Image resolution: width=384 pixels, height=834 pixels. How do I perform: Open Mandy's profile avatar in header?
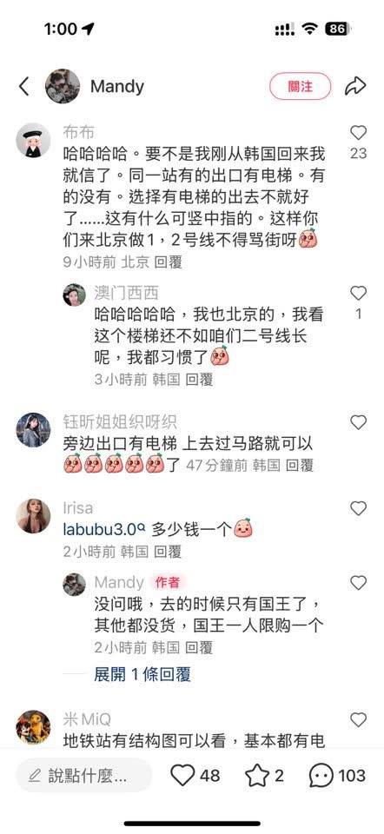[x=63, y=86]
